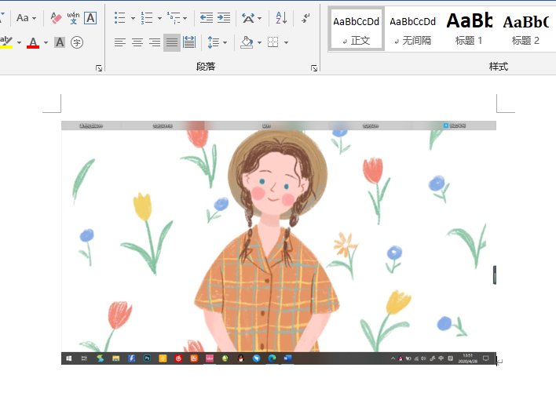
Task: Toggle Center paragraph alignment
Action: [137, 42]
